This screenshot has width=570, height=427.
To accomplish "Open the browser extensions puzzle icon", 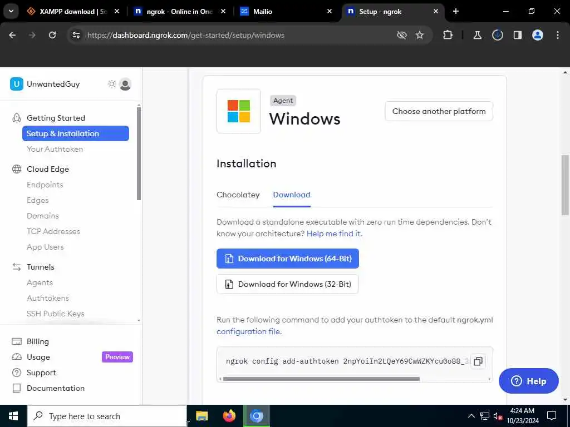I will click(x=448, y=35).
